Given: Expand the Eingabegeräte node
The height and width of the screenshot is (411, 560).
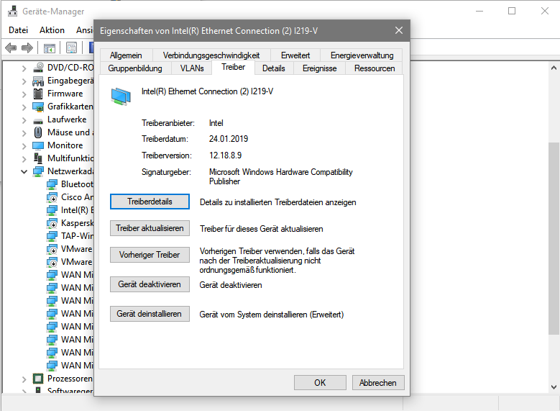Looking at the screenshot, I should [x=24, y=81].
